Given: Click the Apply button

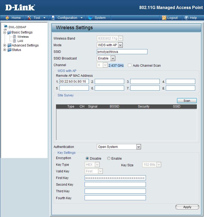Looking at the screenshot, I should tap(187, 207).
